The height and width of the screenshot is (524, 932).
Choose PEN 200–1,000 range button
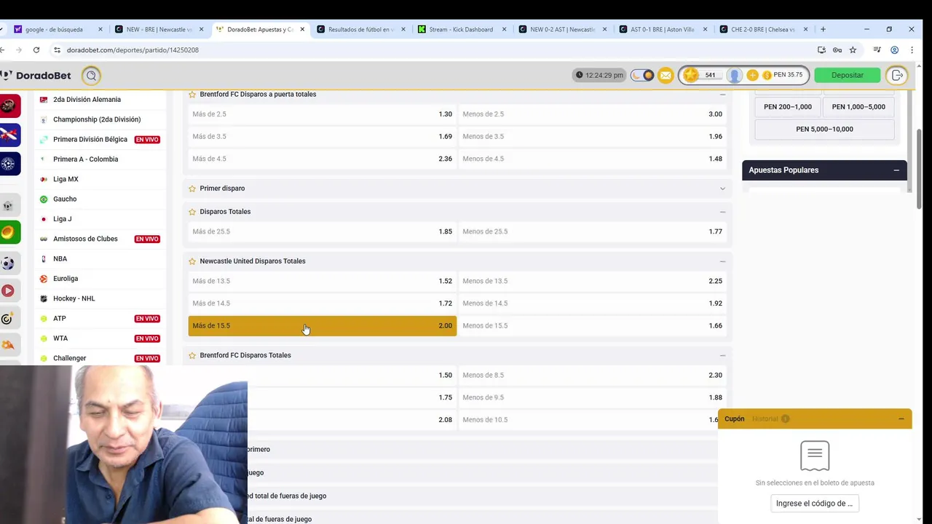(x=787, y=107)
